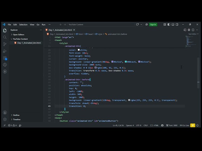Click the Go Back arrow
This screenshot has width=202, height=151.
click(61, 25)
